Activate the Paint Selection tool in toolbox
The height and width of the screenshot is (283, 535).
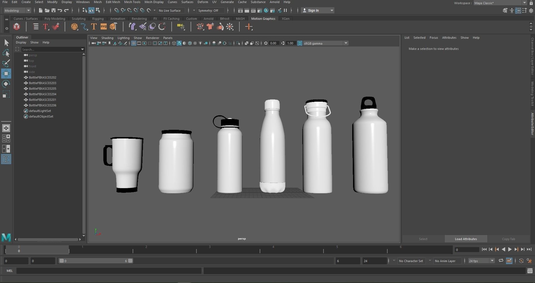(6, 63)
